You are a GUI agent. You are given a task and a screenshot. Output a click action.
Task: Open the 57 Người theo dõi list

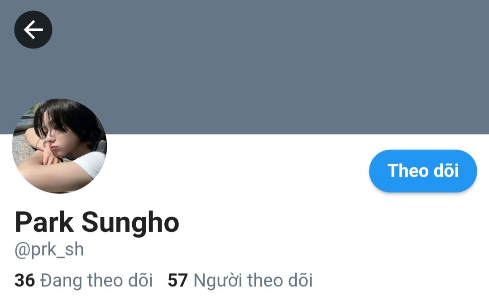click(x=240, y=280)
